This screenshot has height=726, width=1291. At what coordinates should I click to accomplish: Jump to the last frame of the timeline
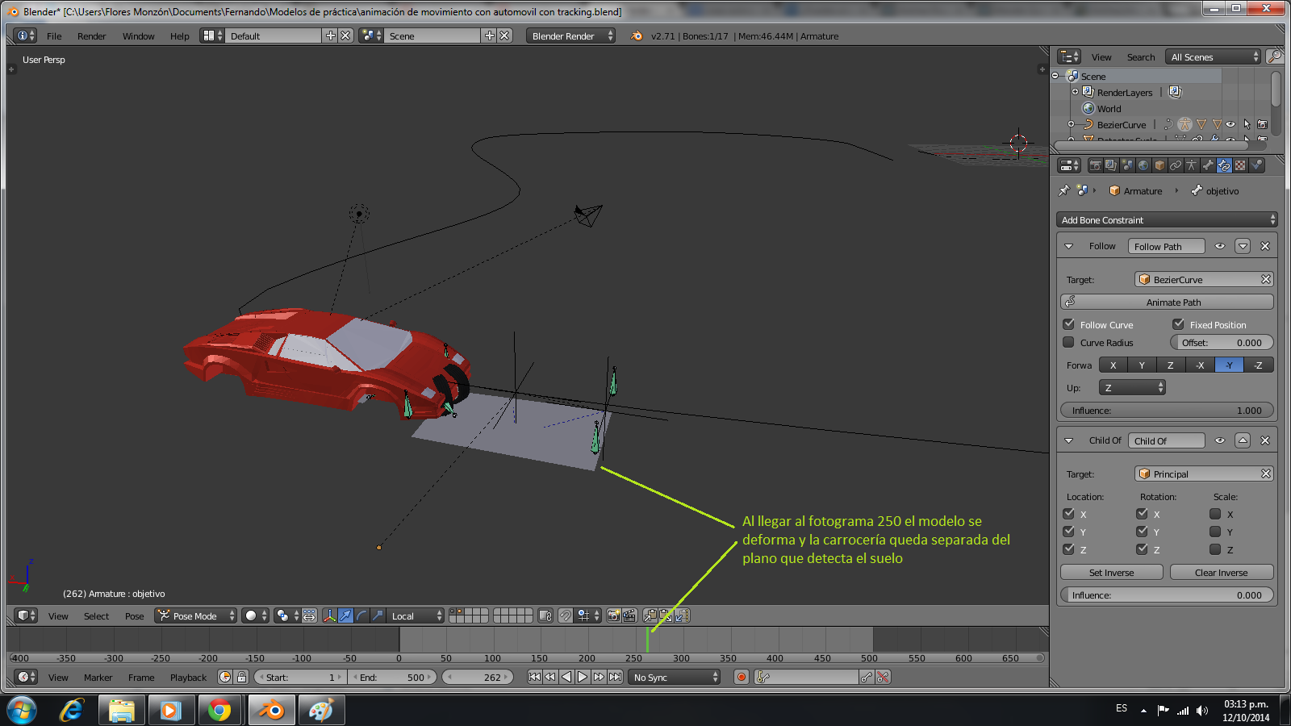tap(615, 678)
